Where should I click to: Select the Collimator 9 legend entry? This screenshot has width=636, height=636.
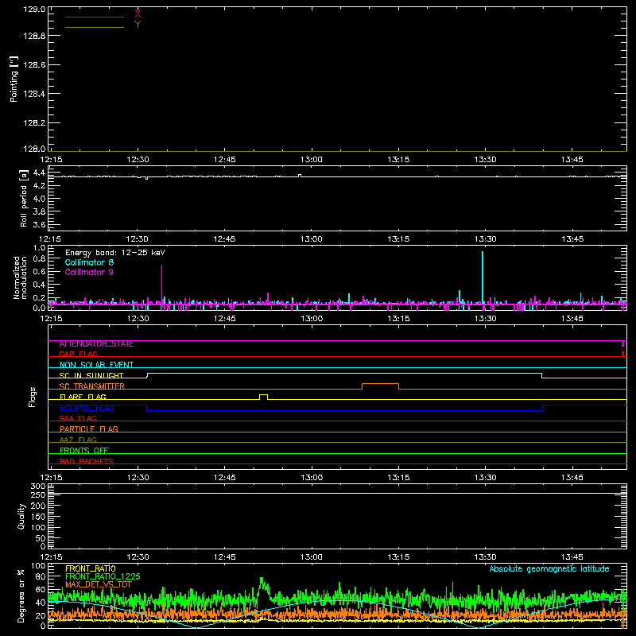(x=89, y=272)
